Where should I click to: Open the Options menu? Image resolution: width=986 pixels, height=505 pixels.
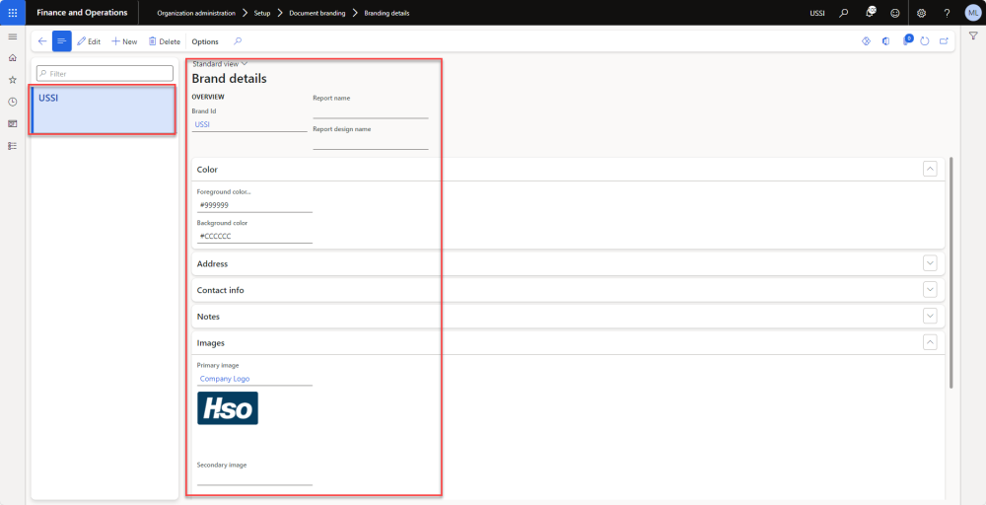tap(205, 41)
